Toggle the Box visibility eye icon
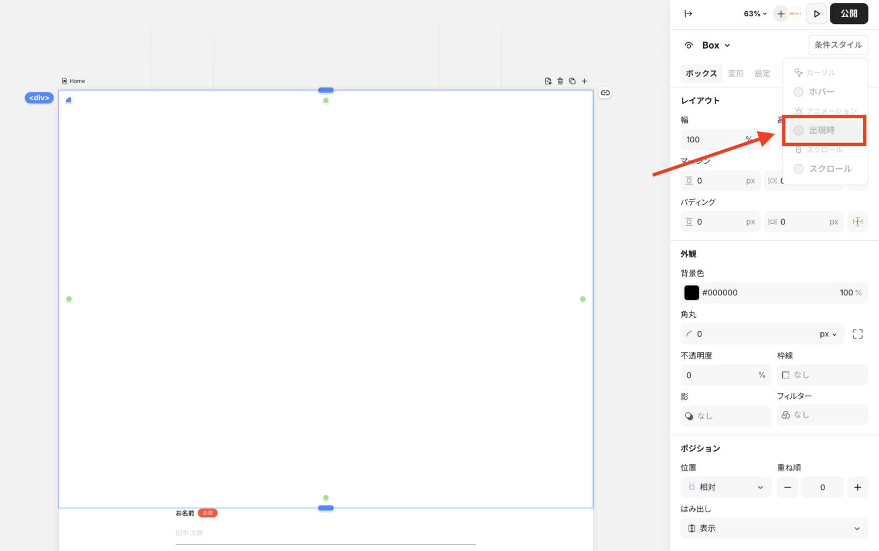The image size is (879, 551). coord(689,46)
